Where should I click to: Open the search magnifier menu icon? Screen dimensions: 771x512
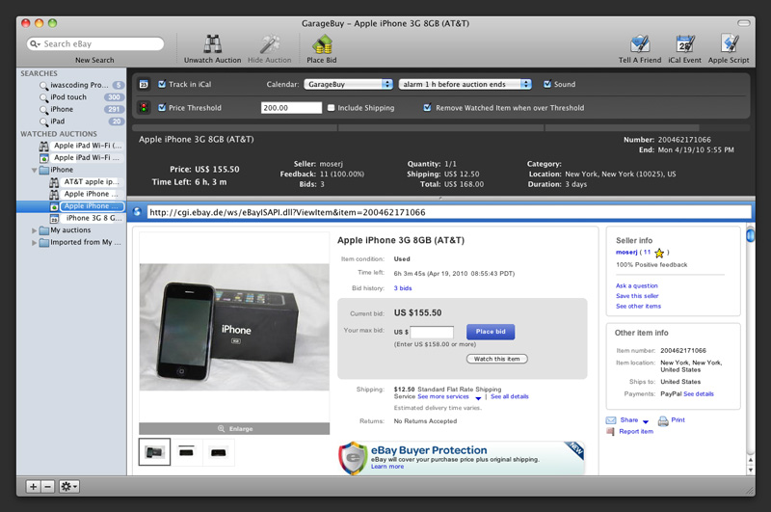pos(35,43)
